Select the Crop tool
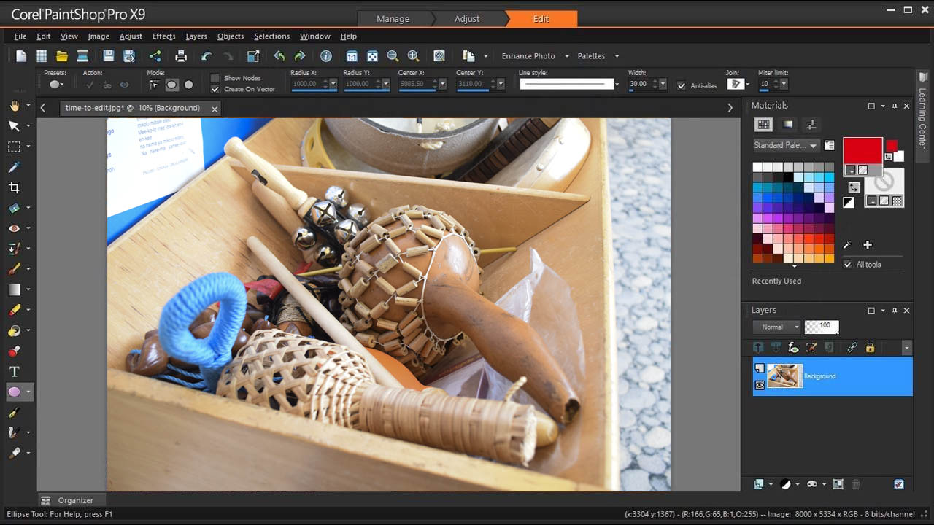Image resolution: width=934 pixels, height=525 pixels. tap(15, 187)
